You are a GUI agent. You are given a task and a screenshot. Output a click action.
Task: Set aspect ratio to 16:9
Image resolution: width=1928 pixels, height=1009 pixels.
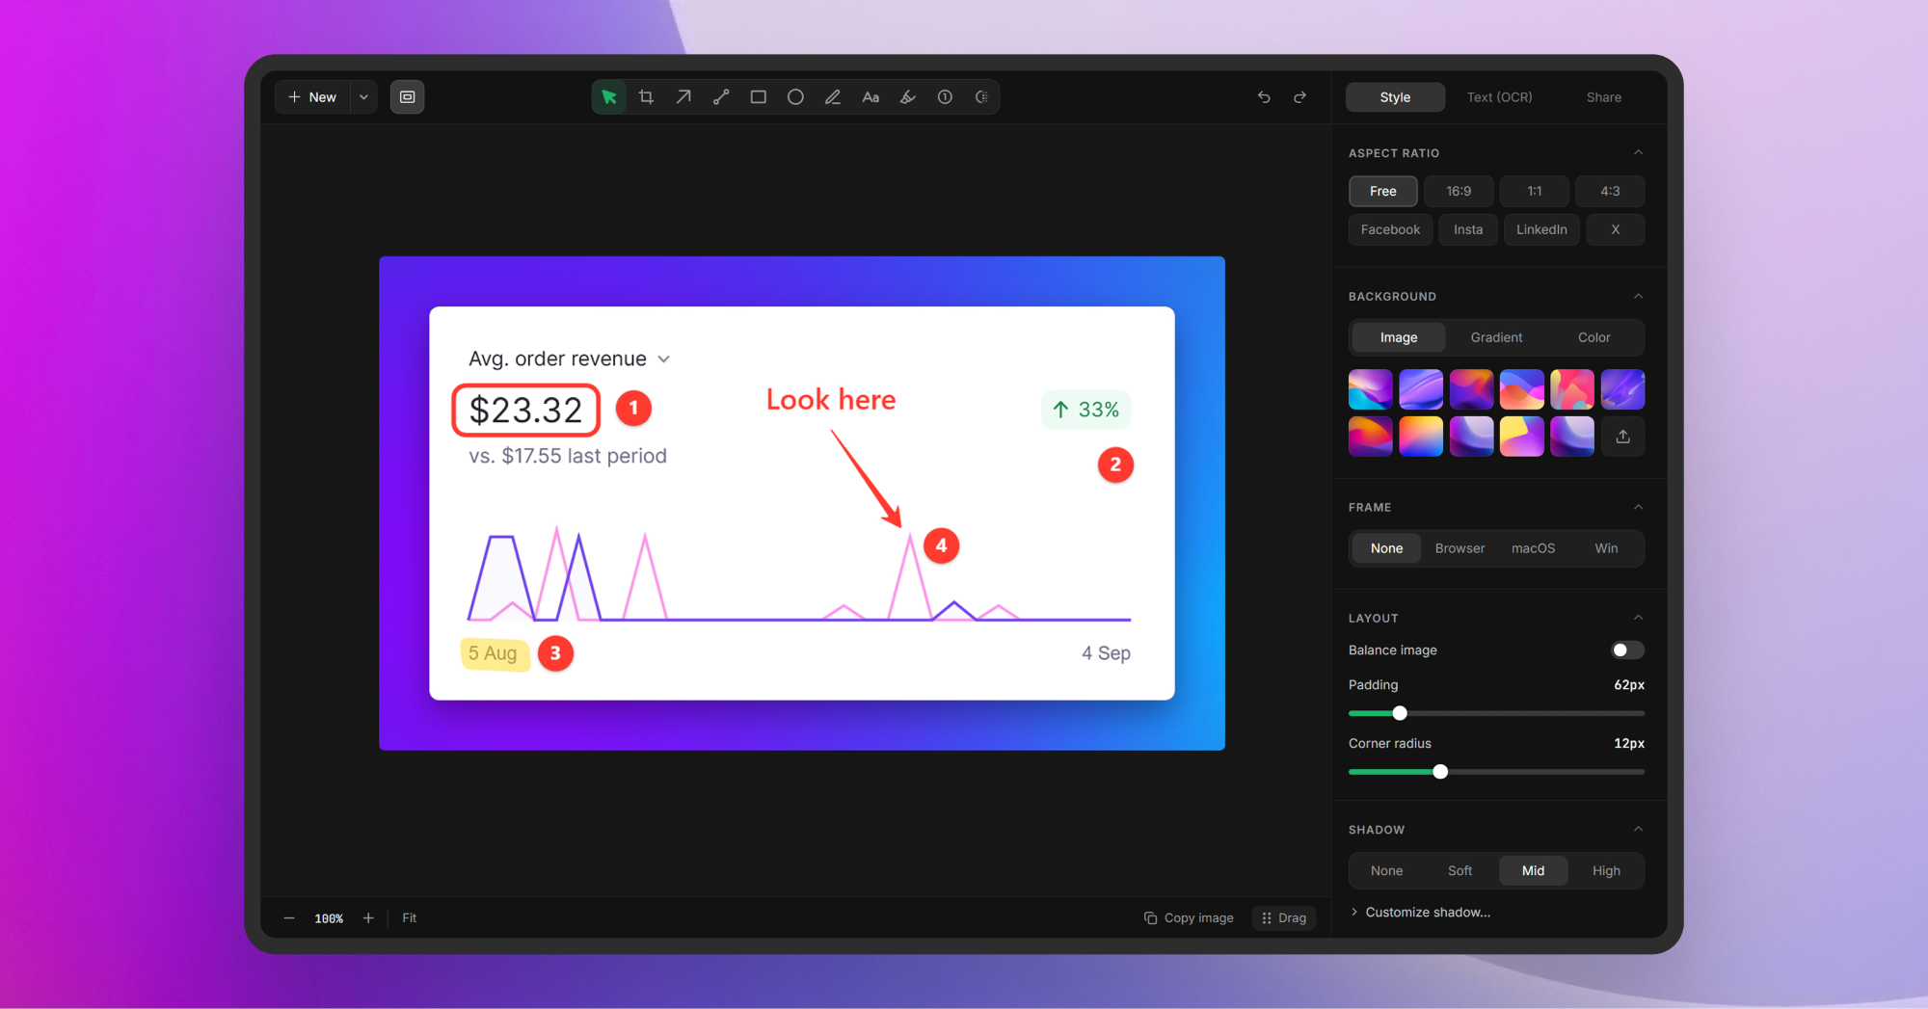(x=1459, y=192)
